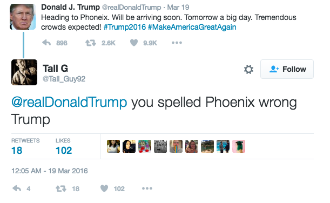Retweet the Heading to Phoenix tweet
This screenshot has width=330, height=203.
tap(91, 43)
